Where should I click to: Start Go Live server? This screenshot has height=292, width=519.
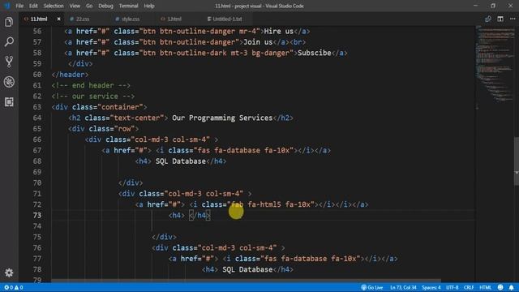pos(372,287)
